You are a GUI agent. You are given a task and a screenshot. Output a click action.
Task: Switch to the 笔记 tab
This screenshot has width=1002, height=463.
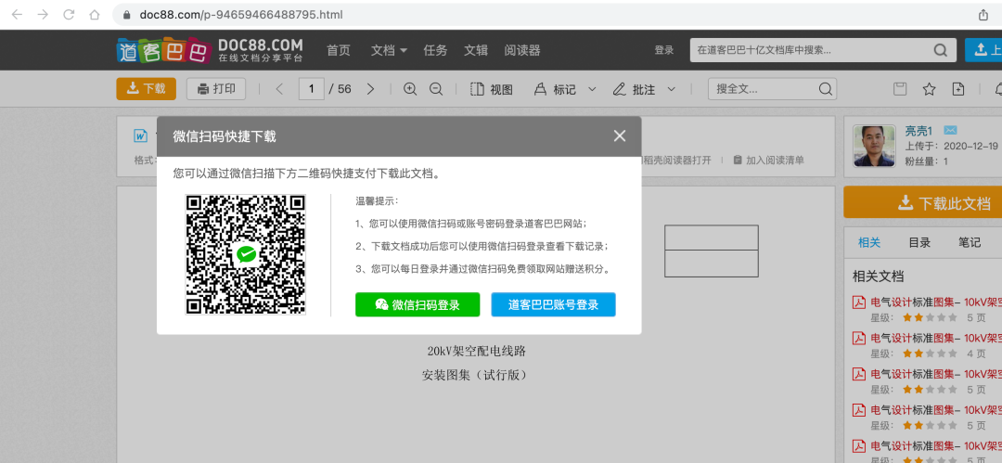coord(970,242)
